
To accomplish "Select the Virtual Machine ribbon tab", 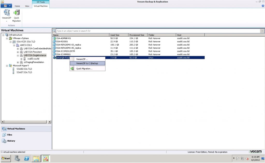I will (41, 6).
